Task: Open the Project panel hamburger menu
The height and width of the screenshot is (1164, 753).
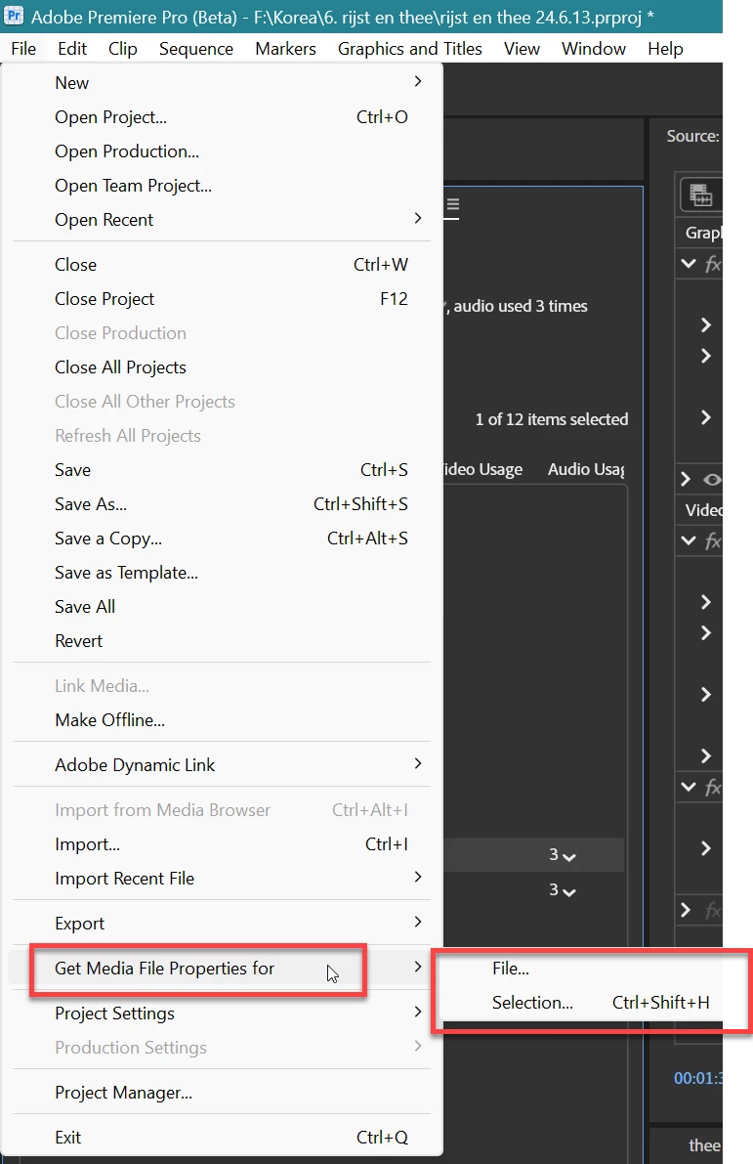Action: click(452, 205)
